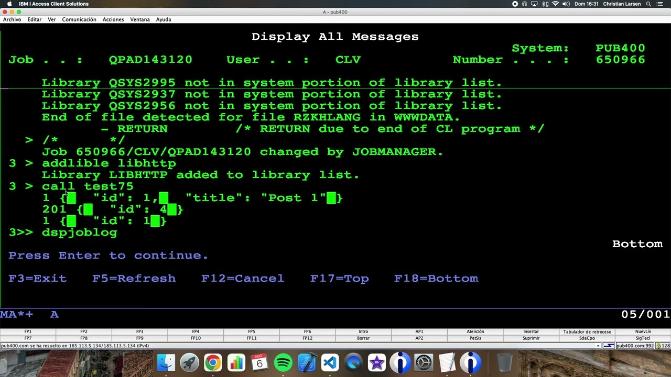
Task: Open iMovie from the Dock
Action: tap(377, 362)
